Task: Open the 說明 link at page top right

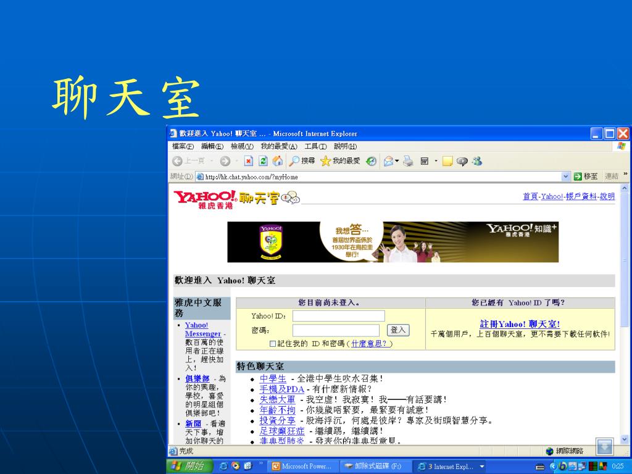Action: [607, 196]
